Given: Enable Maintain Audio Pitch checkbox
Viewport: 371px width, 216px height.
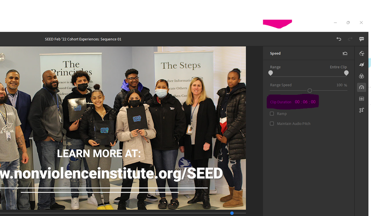Looking at the screenshot, I should pyautogui.click(x=272, y=124).
